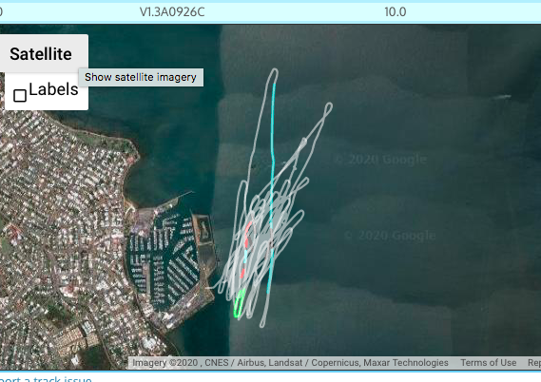This screenshot has width=541, height=382.
Task: Select the V1.3A0926C table cell
Action: click(172, 12)
